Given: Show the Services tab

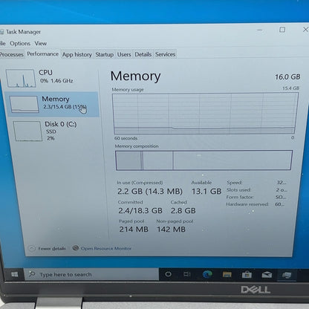Looking at the screenshot, I should pos(165,54).
